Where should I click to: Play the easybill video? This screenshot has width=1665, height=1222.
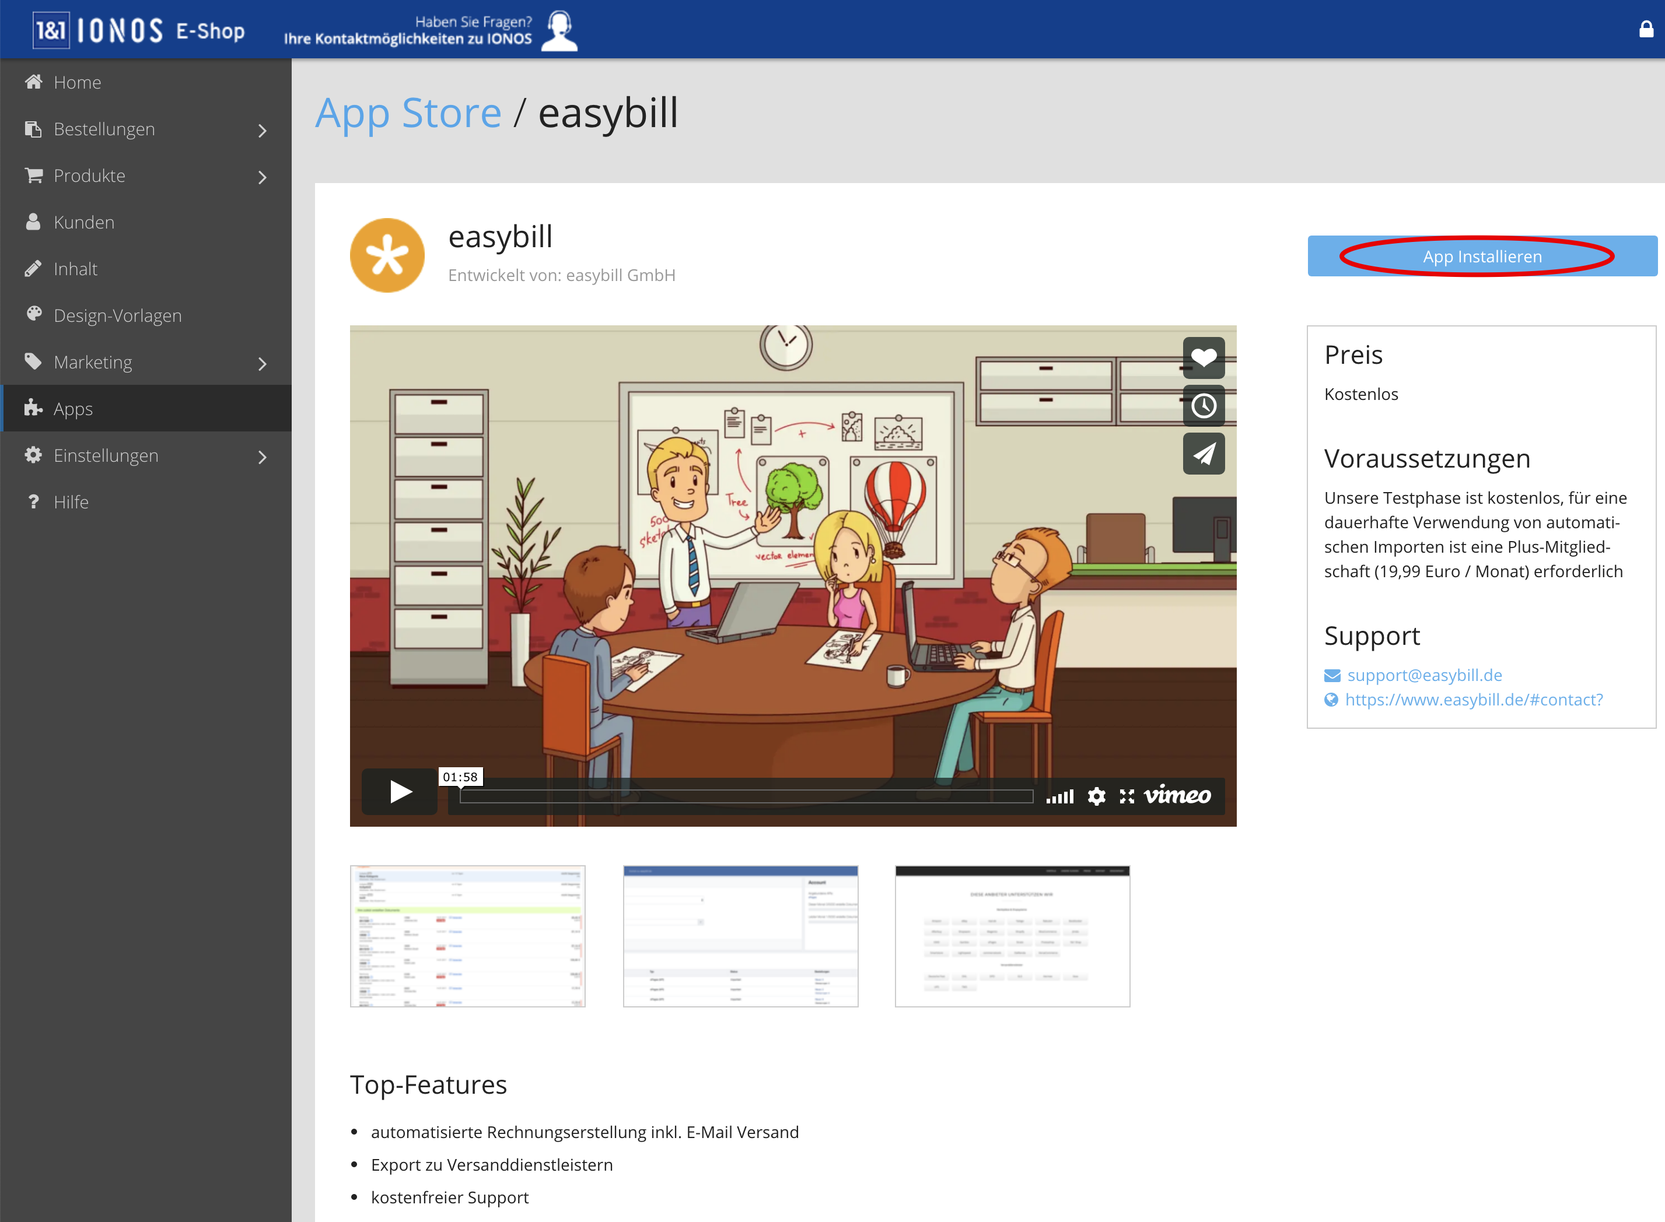click(400, 792)
